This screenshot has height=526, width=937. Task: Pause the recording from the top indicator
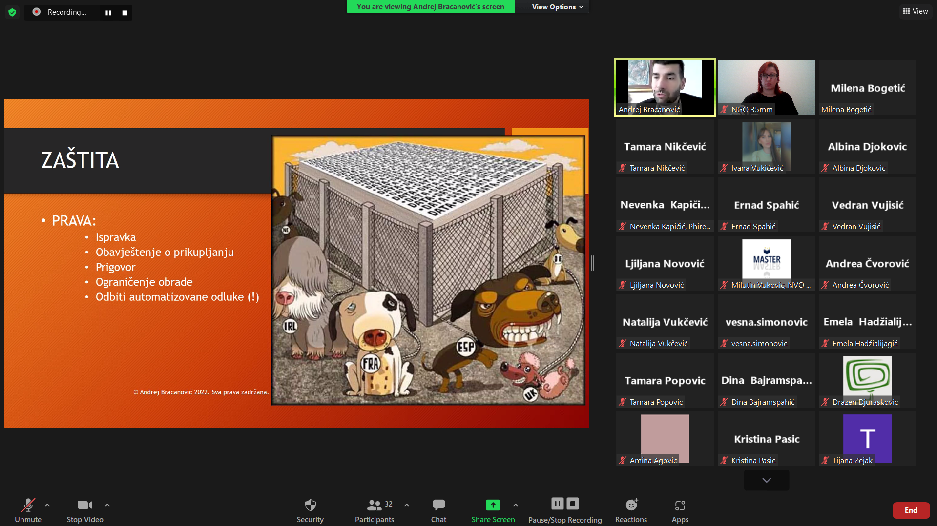click(108, 13)
